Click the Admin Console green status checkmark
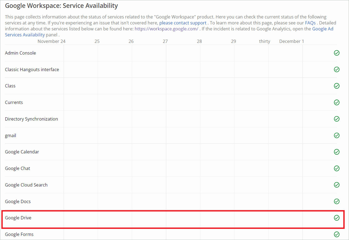Viewport: 349px width, 240px height. (337, 53)
